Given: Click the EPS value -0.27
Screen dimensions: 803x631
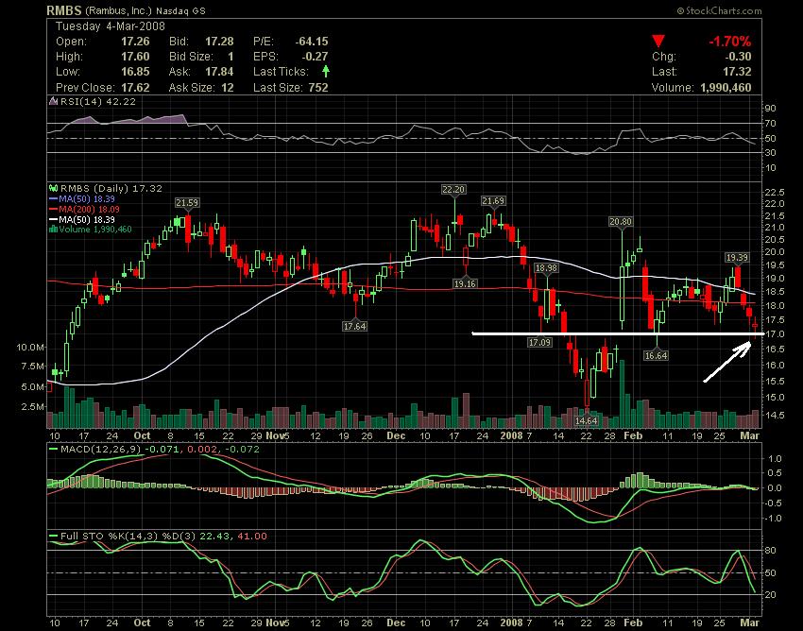Looking at the screenshot, I should (x=315, y=57).
